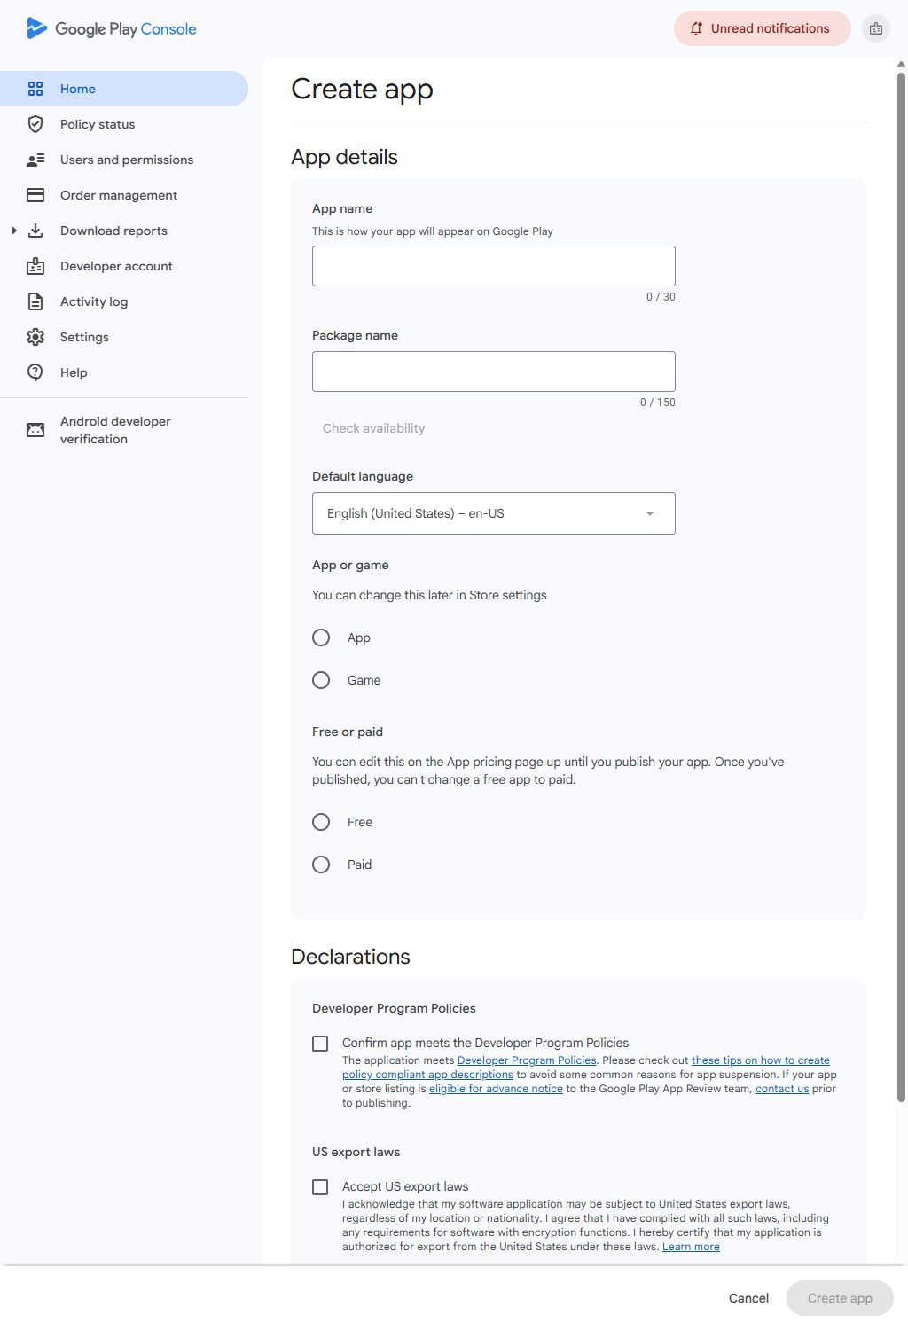The height and width of the screenshot is (1330, 908).
Task: Open the Developer Program Policies link
Action: [527, 1060]
